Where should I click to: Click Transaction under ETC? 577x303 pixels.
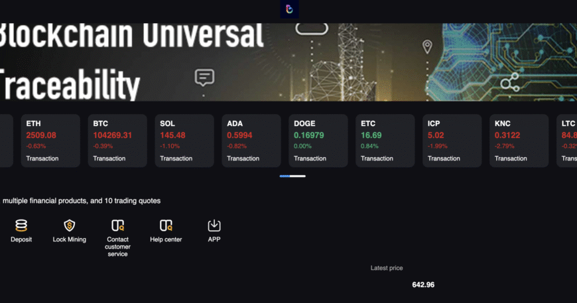377,158
